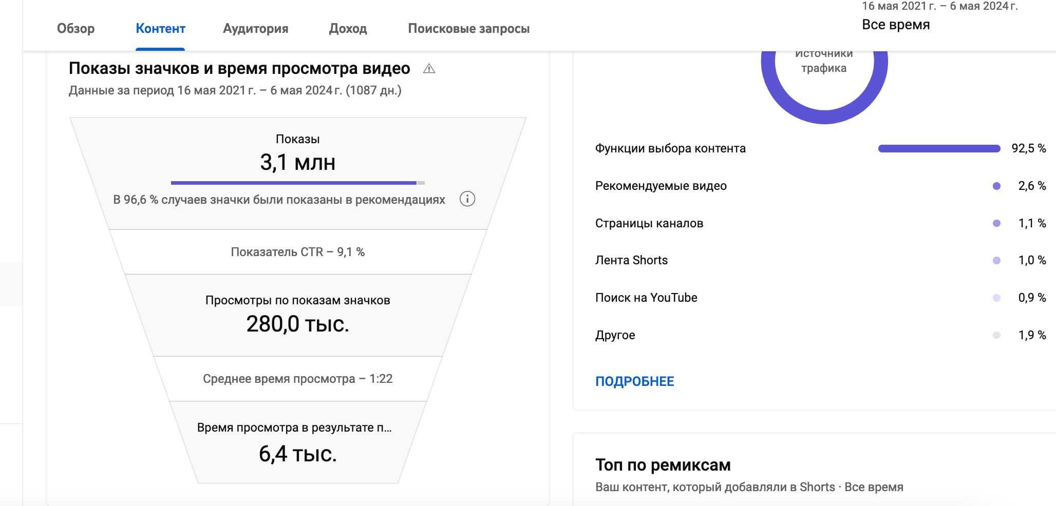Viewport: 1056px width, 506px height.
Task: Click the Данные за период date line
Action: 235,90
